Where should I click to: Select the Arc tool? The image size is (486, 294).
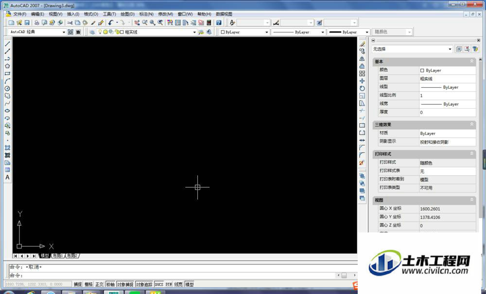pos(7,81)
